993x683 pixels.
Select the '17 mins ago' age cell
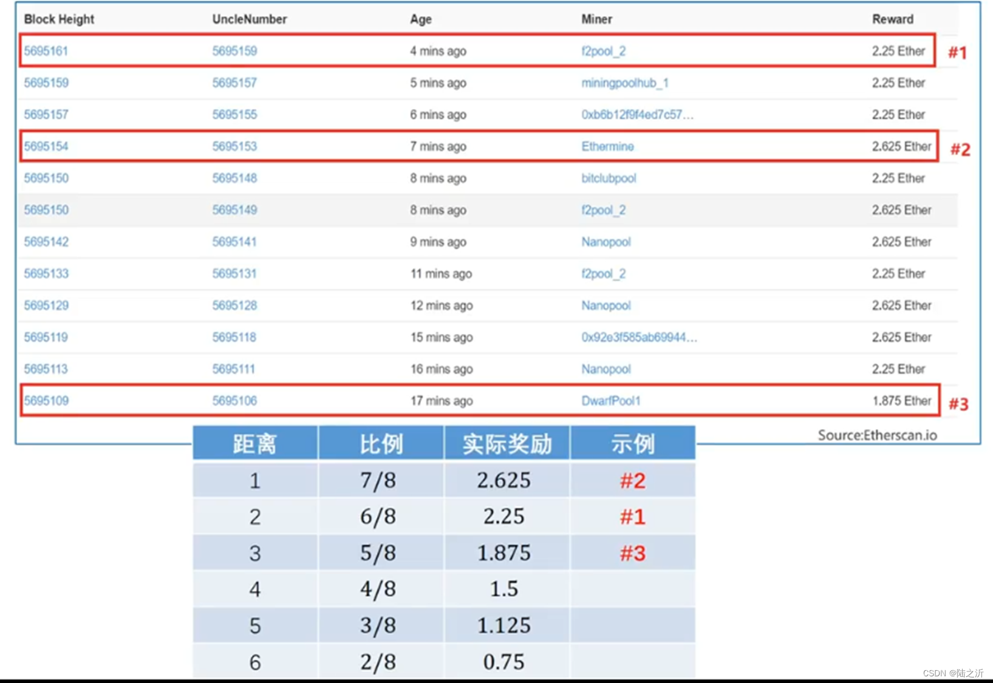click(442, 401)
